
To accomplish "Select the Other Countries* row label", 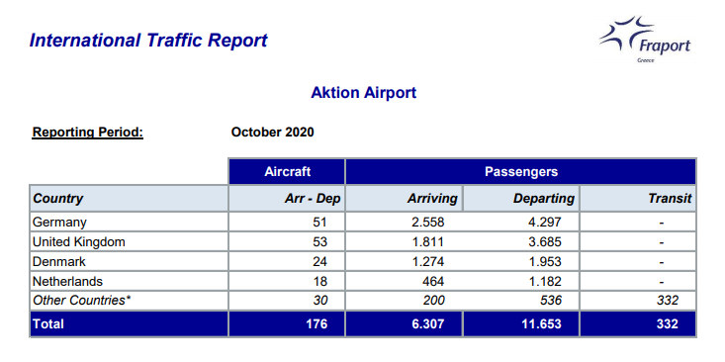I will click(82, 301).
